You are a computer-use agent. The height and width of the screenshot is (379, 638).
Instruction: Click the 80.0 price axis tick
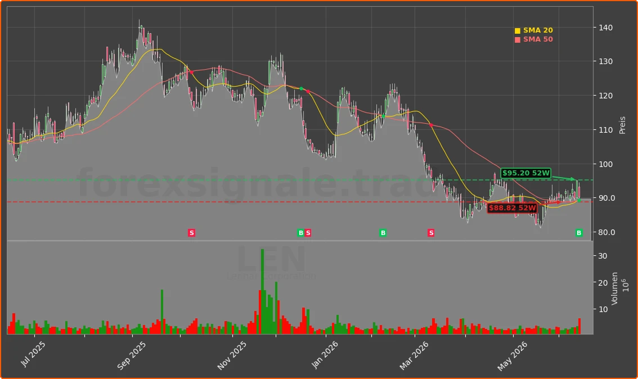click(x=606, y=232)
